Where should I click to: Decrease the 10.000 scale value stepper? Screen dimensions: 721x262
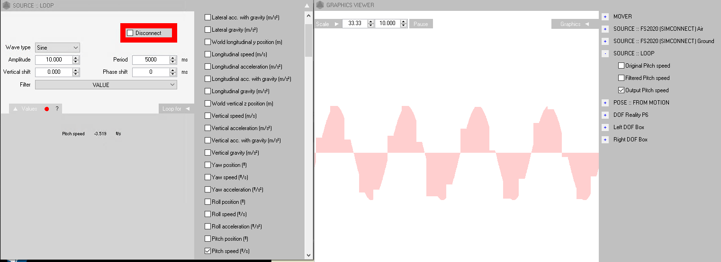404,26
